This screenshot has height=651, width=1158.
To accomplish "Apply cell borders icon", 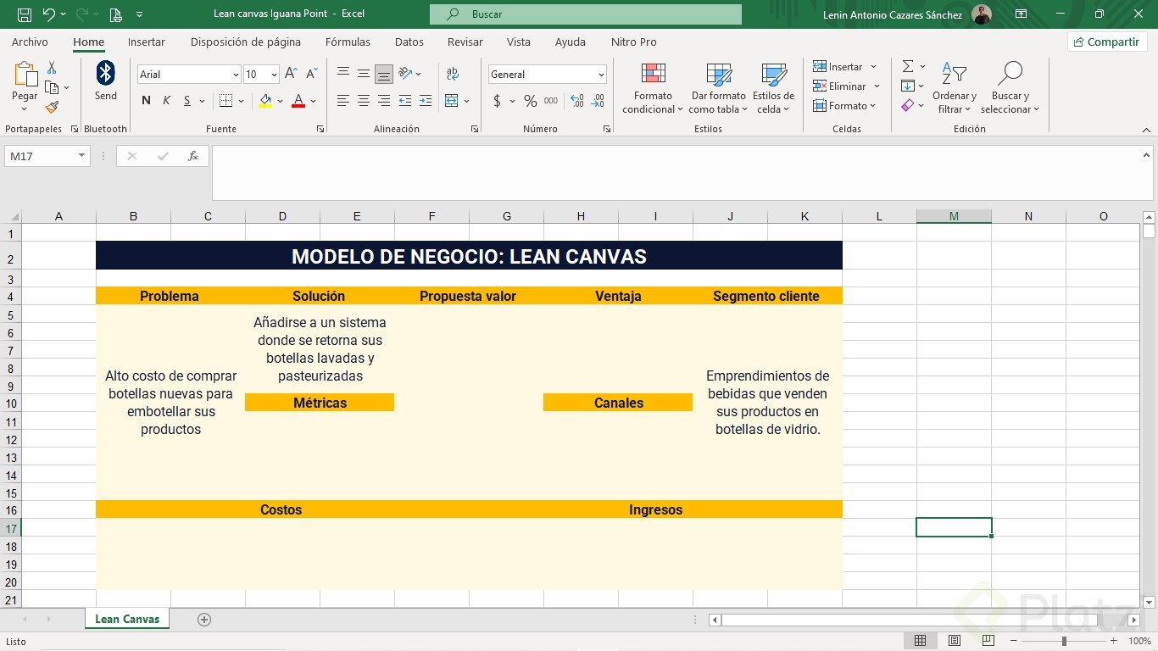I will tap(225, 101).
